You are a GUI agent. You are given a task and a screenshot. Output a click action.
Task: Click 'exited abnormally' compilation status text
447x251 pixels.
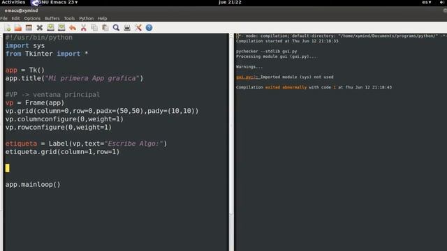point(286,87)
